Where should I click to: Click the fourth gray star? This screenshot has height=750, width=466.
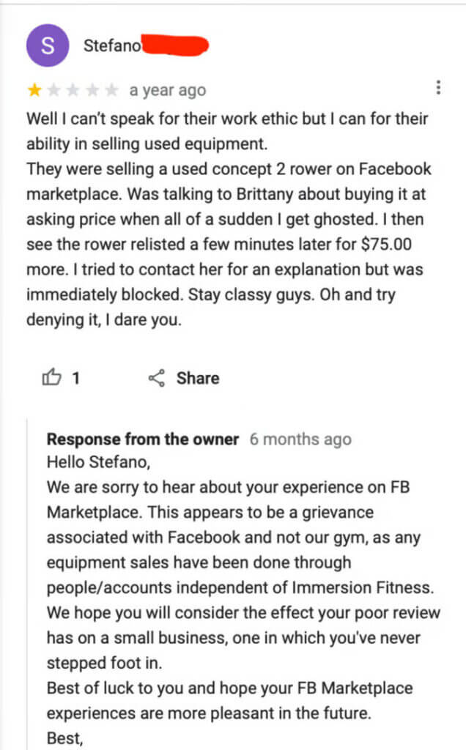pos(92,89)
